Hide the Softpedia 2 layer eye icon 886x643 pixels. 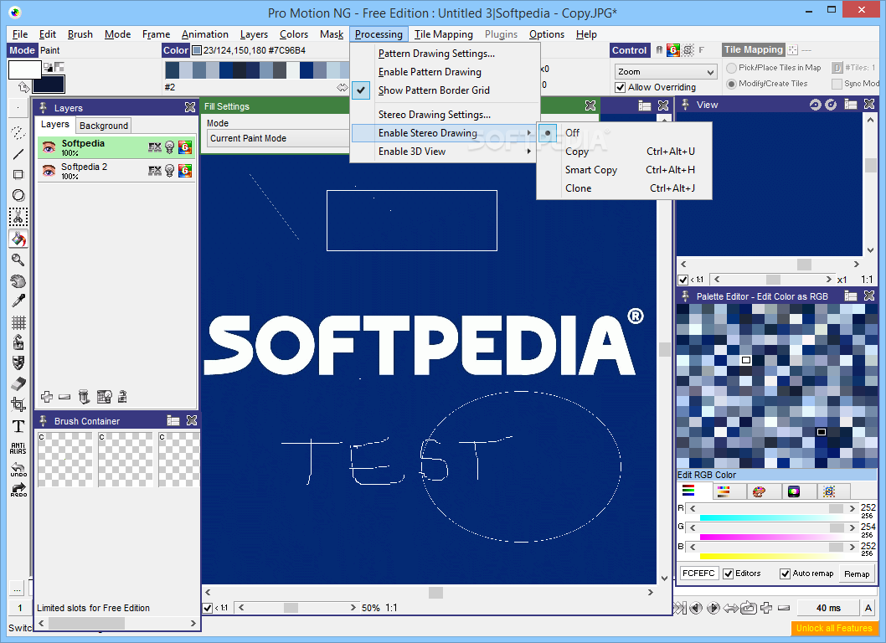click(49, 171)
